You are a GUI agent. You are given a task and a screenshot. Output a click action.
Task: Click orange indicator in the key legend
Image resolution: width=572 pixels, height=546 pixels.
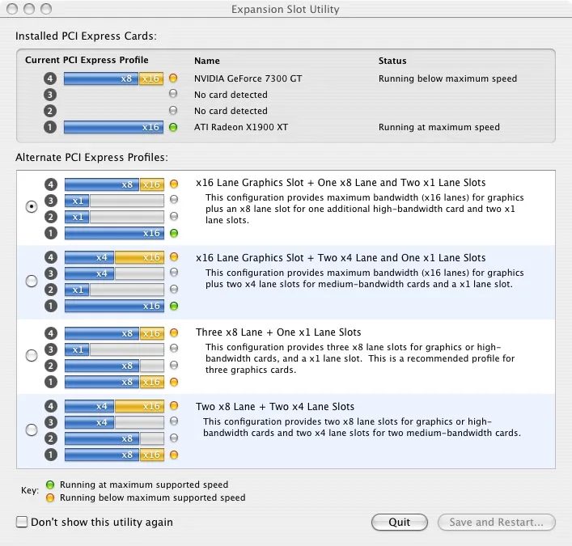(x=49, y=497)
